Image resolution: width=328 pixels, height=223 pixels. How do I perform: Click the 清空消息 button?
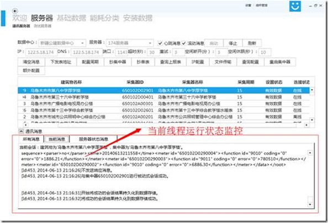tap(31, 62)
